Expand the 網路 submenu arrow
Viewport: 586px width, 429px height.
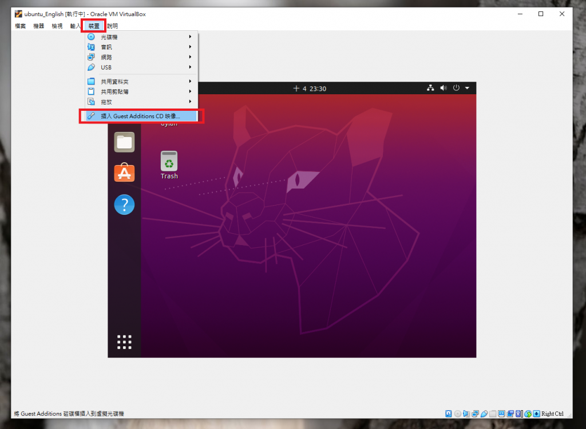[x=190, y=57]
